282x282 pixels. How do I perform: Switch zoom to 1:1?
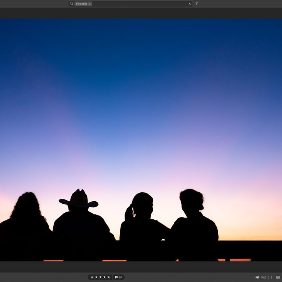click(x=270, y=277)
